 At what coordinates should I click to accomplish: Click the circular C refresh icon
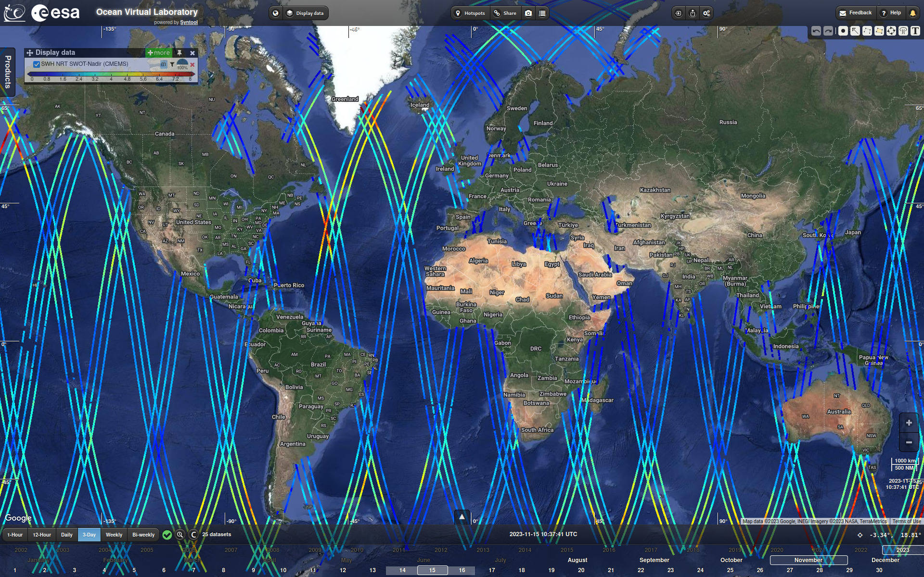193,535
